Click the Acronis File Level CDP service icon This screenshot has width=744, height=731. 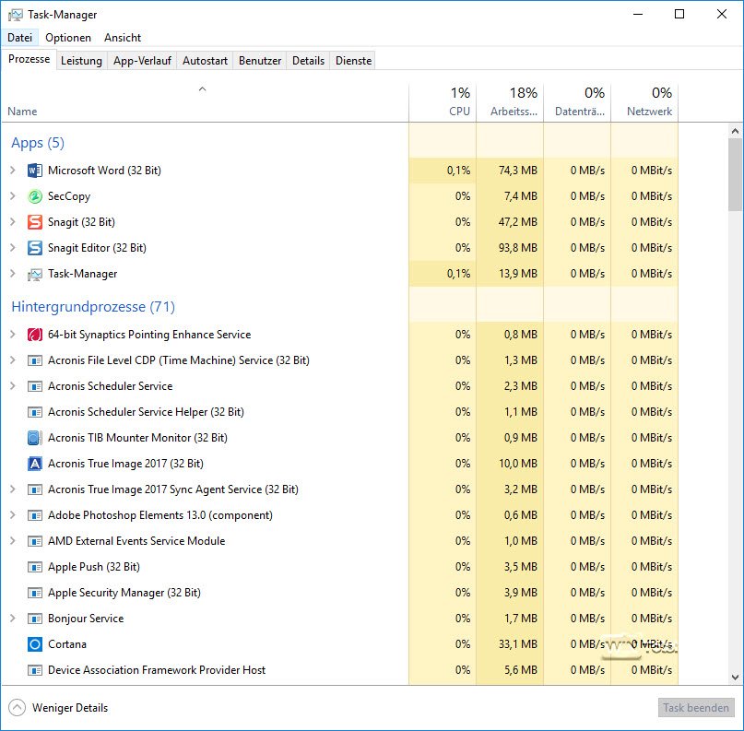click(35, 360)
